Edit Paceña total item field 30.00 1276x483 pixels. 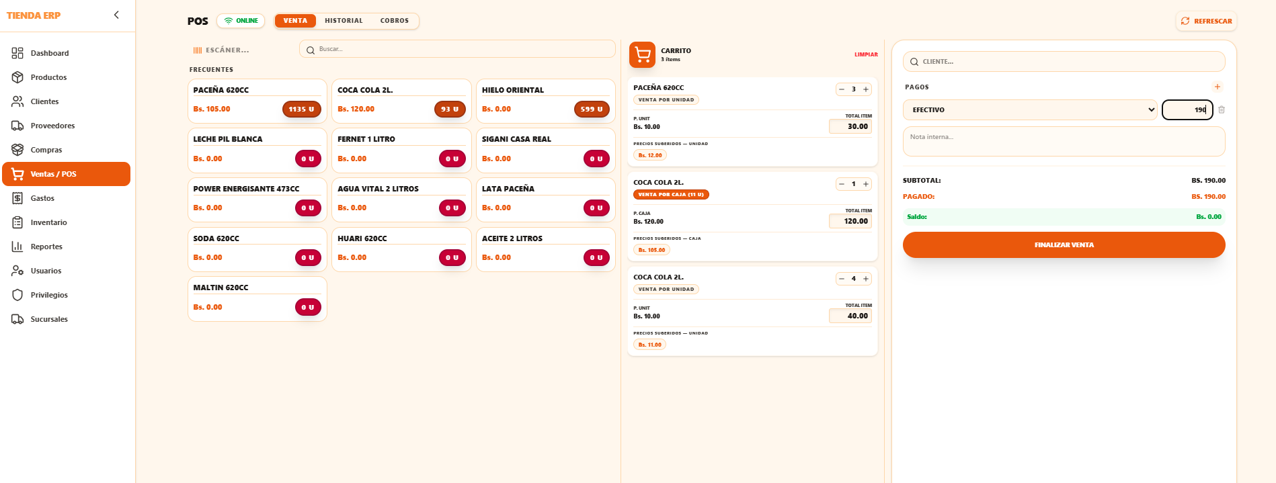point(850,126)
